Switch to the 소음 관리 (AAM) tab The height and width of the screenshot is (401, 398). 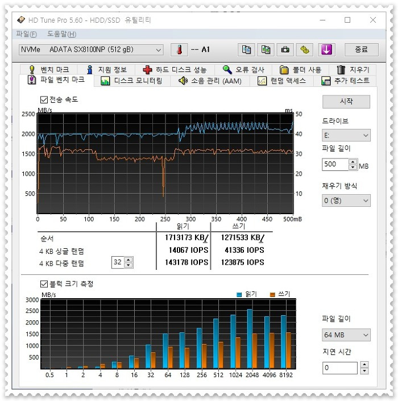[210, 81]
